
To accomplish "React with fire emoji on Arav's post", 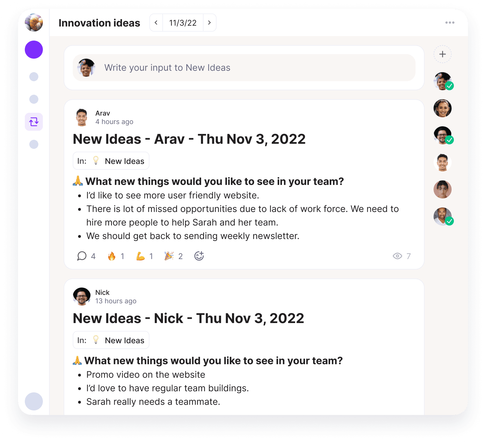I will coord(116,256).
